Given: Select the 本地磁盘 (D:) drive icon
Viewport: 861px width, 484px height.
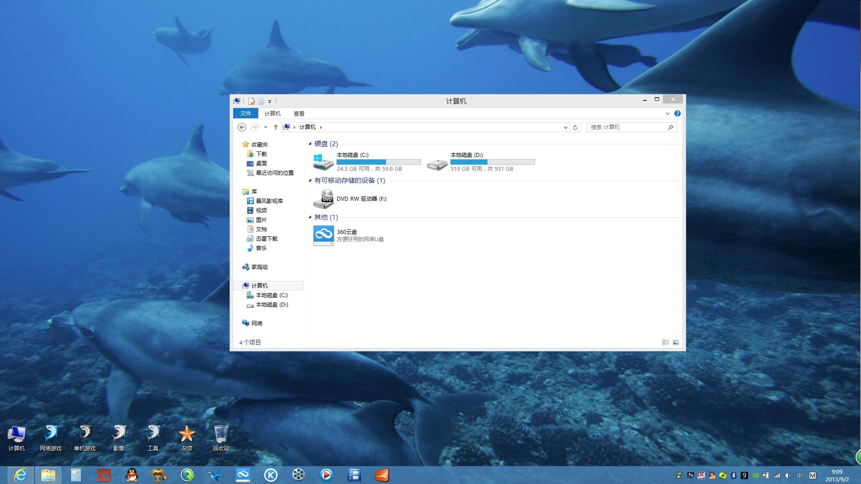Looking at the screenshot, I should pos(437,164).
